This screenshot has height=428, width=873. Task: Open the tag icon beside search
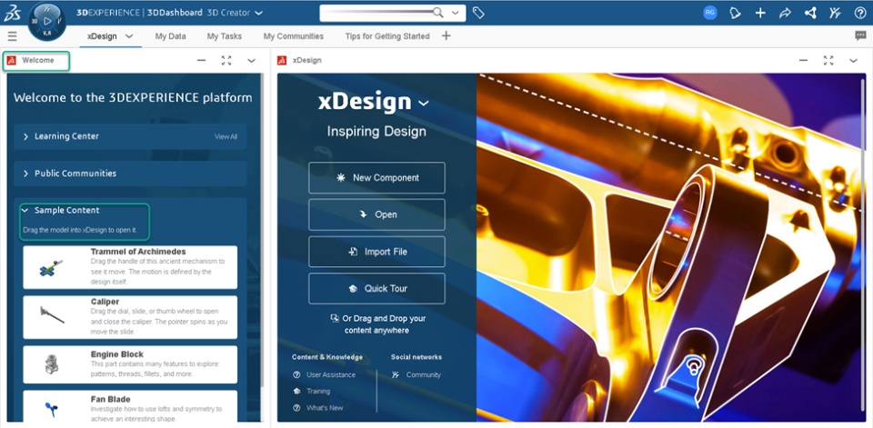477,13
